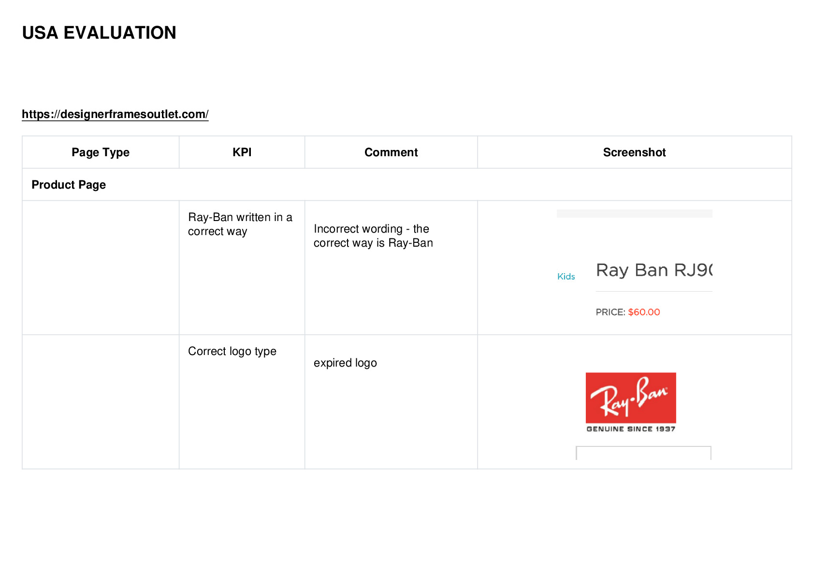This screenshot has width=814, height=576.
Task: Click the 'Incorrect wording' comment cell
Action: 391,267
